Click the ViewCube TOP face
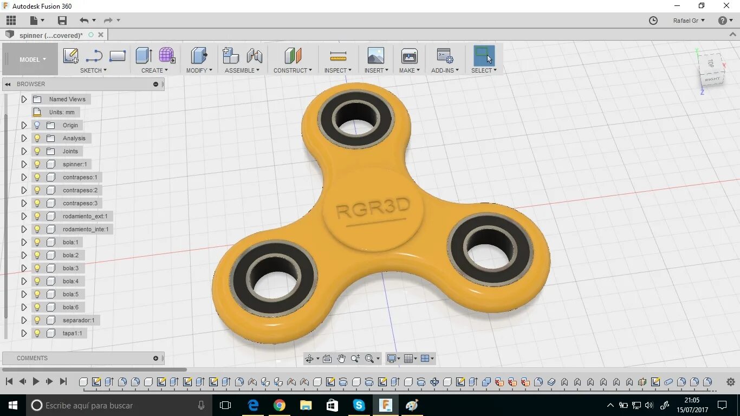The height and width of the screenshot is (416, 740). click(x=711, y=64)
